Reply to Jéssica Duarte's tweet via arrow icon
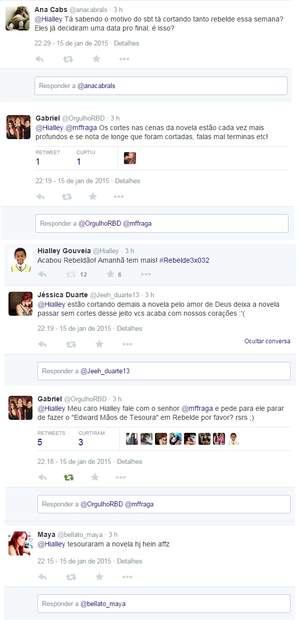Viewport: 301px width, 620px height. (43, 344)
